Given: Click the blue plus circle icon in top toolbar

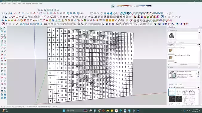Looking at the screenshot, I should click(x=128, y=13).
